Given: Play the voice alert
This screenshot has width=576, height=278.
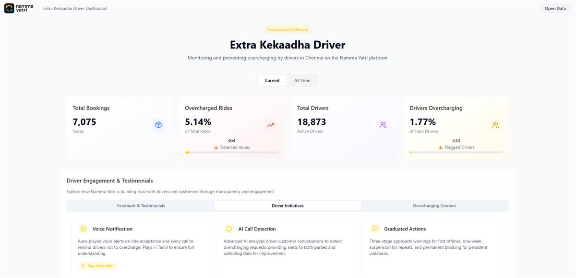Looking at the screenshot, I should (x=97, y=266).
